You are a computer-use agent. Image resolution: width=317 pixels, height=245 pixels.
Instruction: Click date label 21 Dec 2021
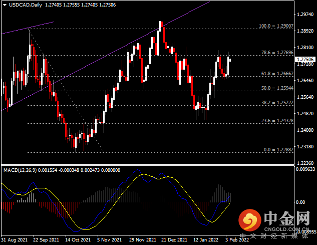pos(174,240)
